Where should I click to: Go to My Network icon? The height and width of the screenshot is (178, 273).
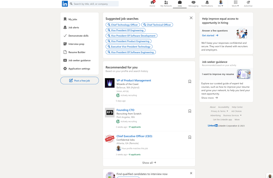click(x=166, y=3)
